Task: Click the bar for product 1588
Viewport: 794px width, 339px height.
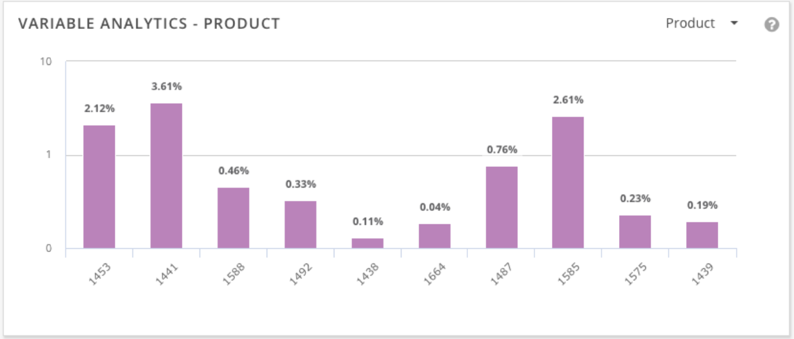Action: 233,218
